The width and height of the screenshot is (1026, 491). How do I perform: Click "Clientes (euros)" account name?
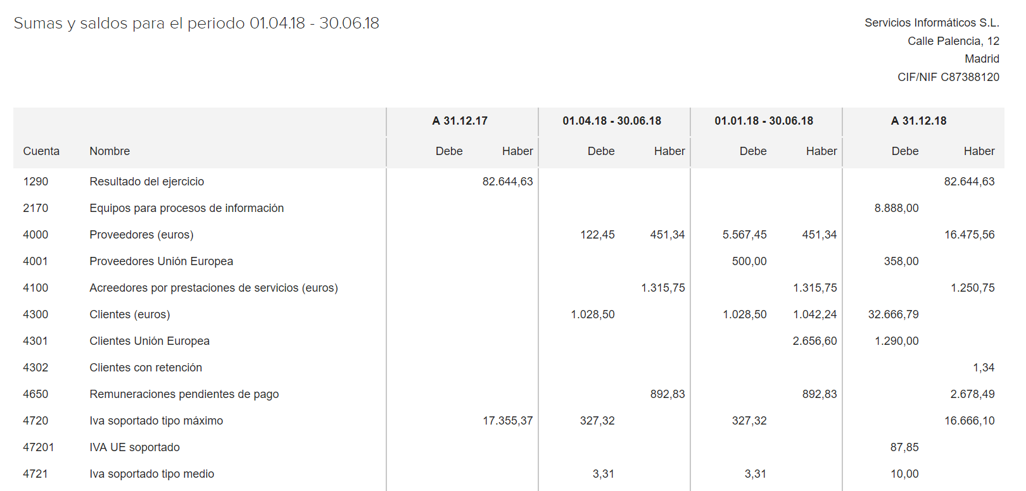pos(130,314)
